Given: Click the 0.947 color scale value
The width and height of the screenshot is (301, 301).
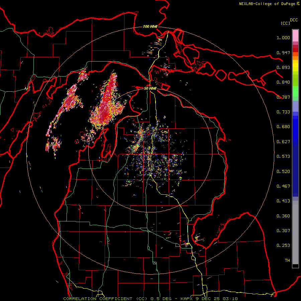Looking at the screenshot, I should [x=283, y=53].
